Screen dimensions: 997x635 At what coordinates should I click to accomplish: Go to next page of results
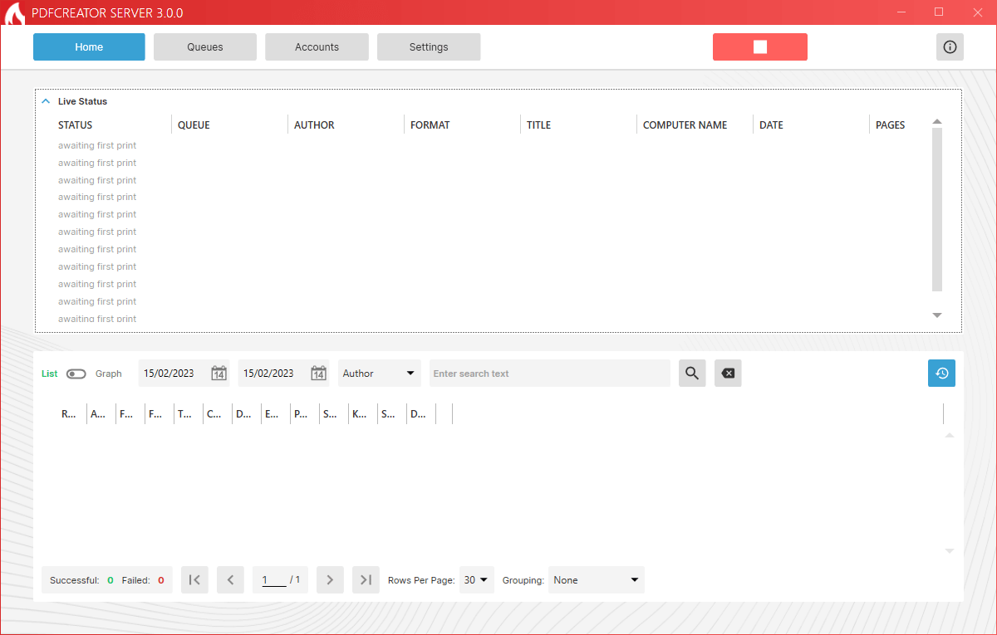330,579
